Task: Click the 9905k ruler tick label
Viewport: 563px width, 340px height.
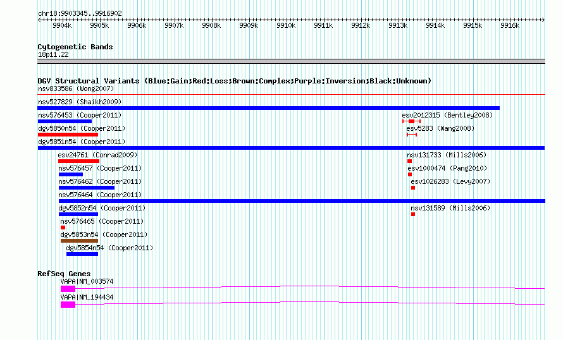Action: [99, 25]
